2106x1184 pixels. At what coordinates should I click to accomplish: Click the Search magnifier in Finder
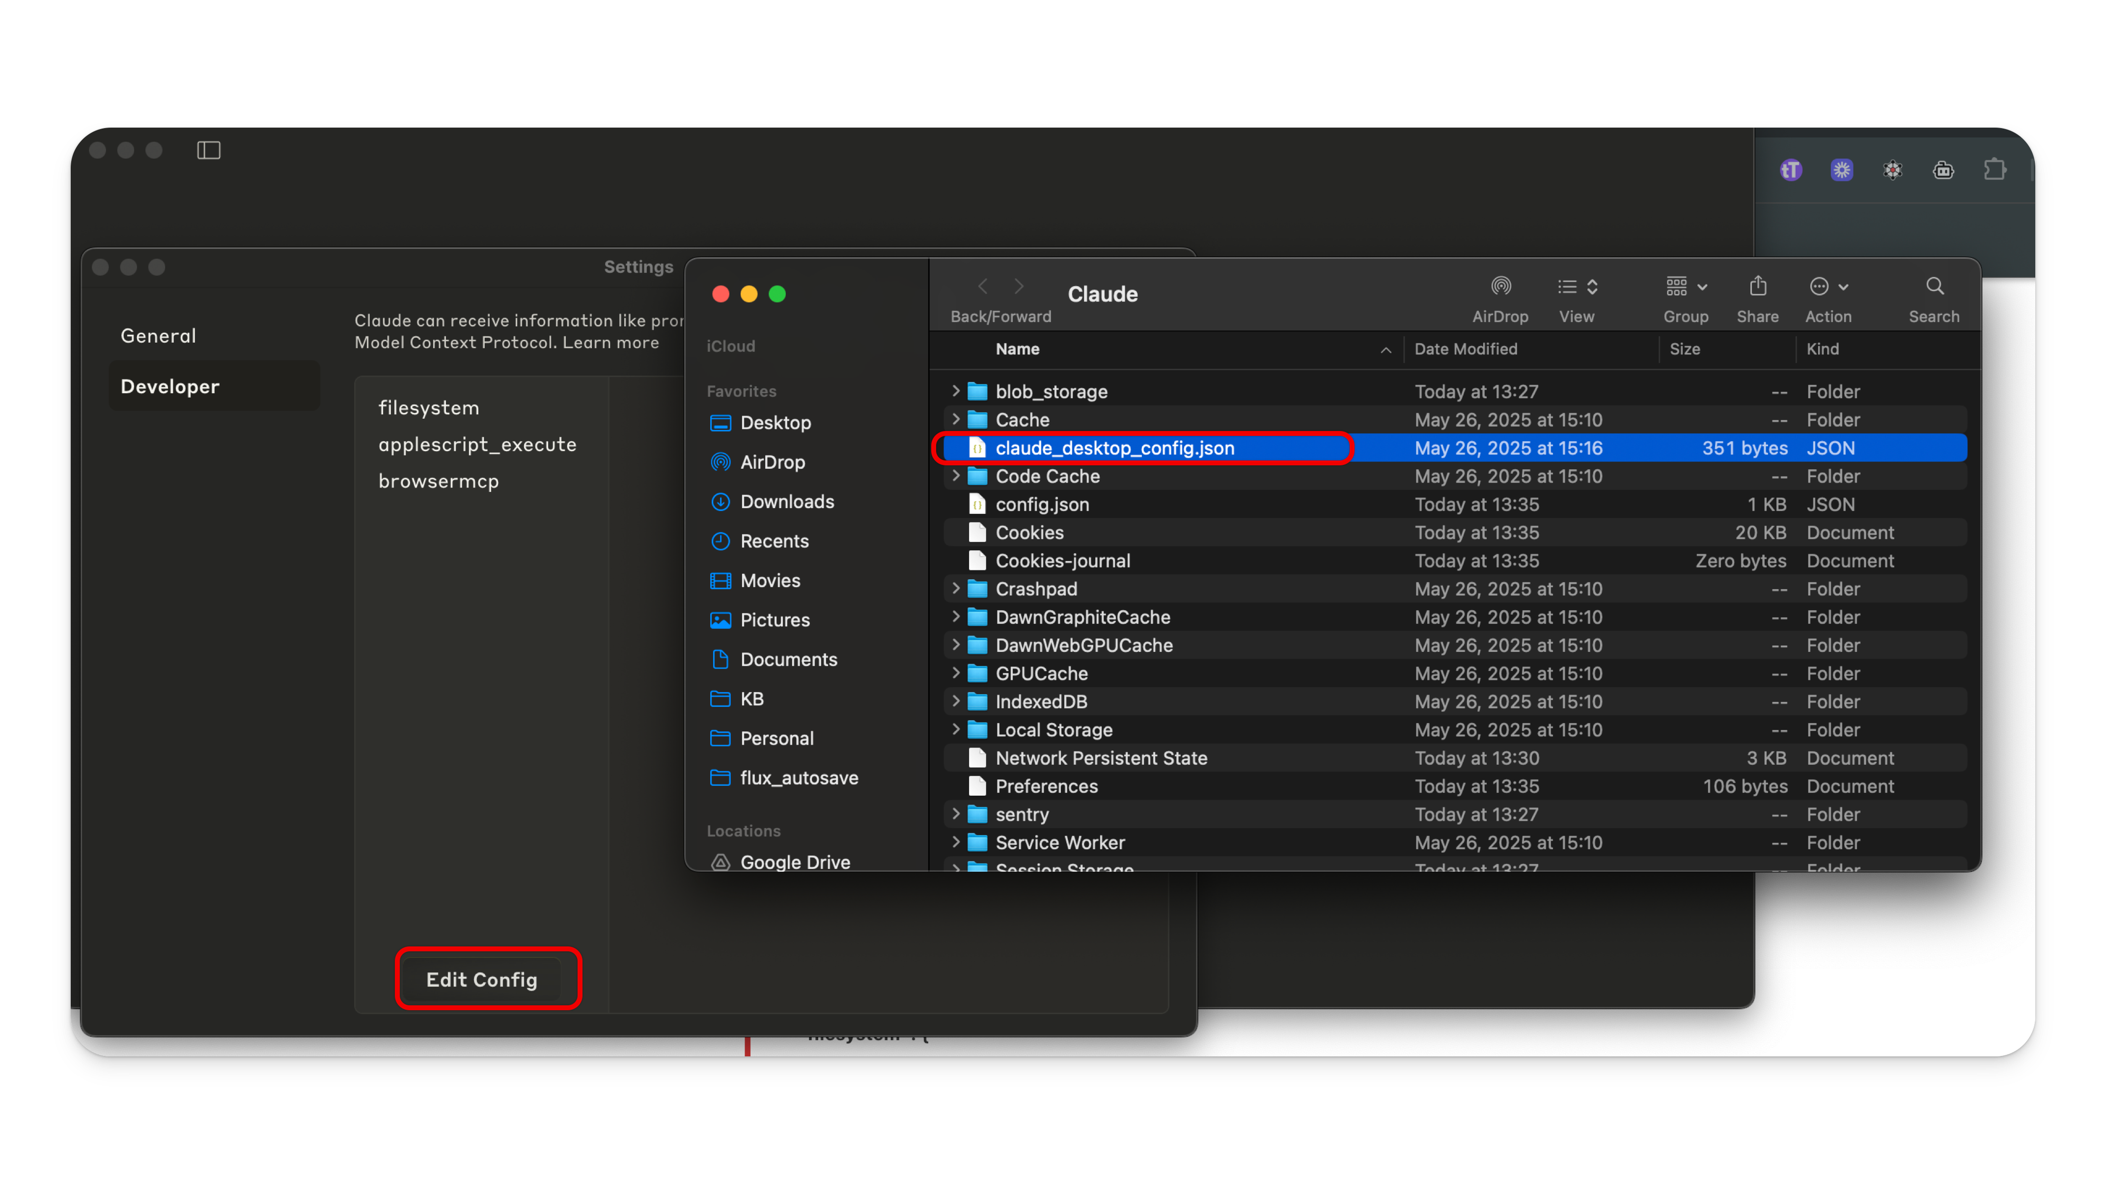coord(1934,287)
